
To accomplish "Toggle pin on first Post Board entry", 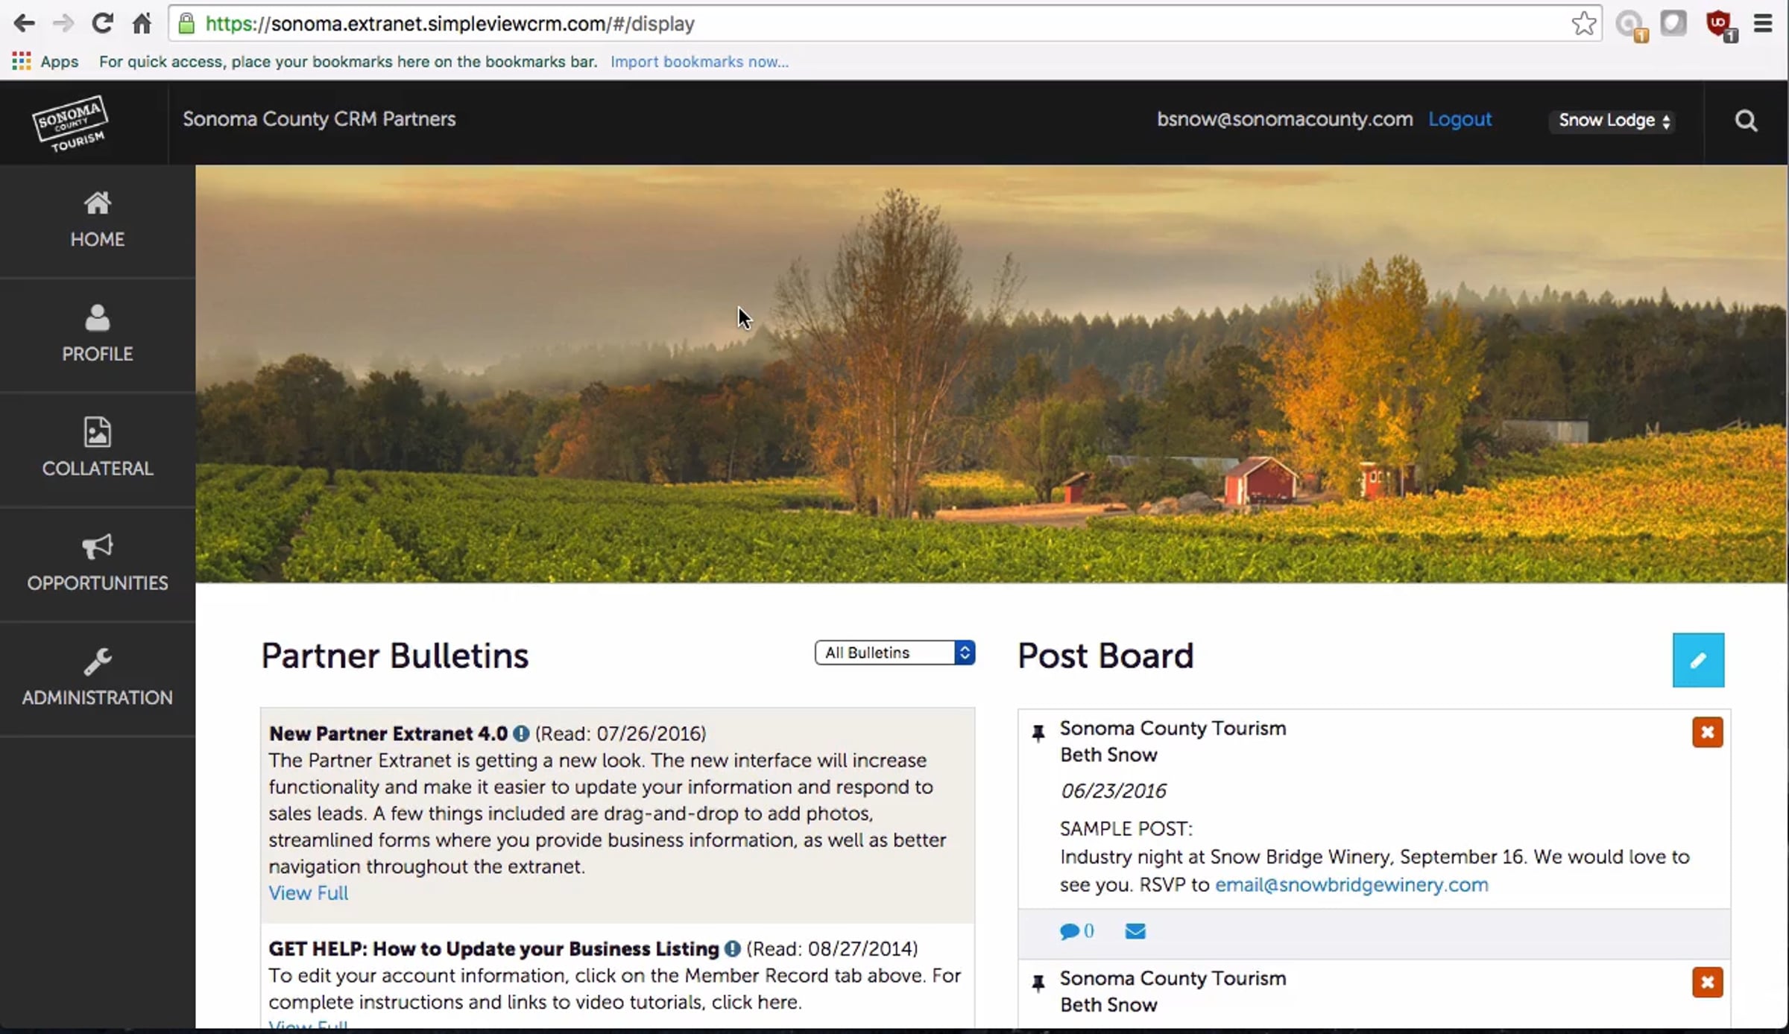I will pos(1038,732).
